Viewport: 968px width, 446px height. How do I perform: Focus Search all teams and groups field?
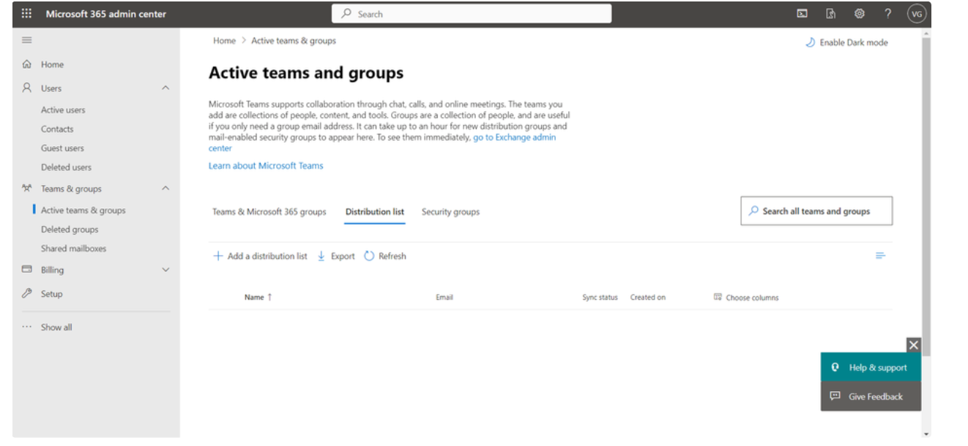click(816, 211)
